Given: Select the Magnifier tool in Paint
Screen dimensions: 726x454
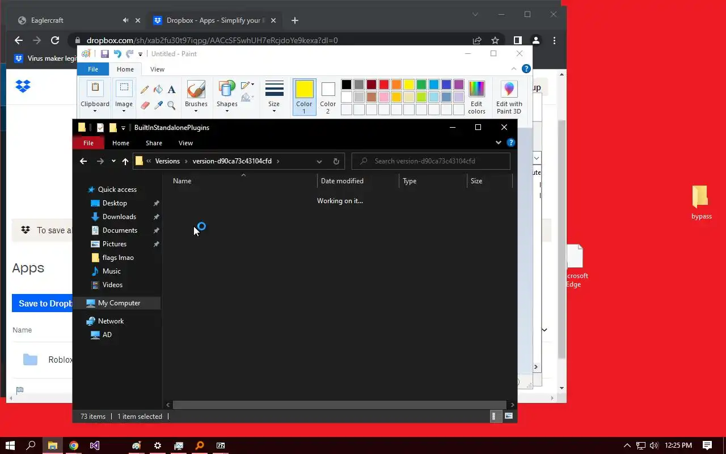Looking at the screenshot, I should (171, 105).
